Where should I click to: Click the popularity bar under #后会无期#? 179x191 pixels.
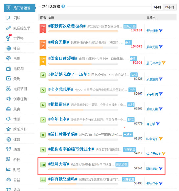[83, 48]
